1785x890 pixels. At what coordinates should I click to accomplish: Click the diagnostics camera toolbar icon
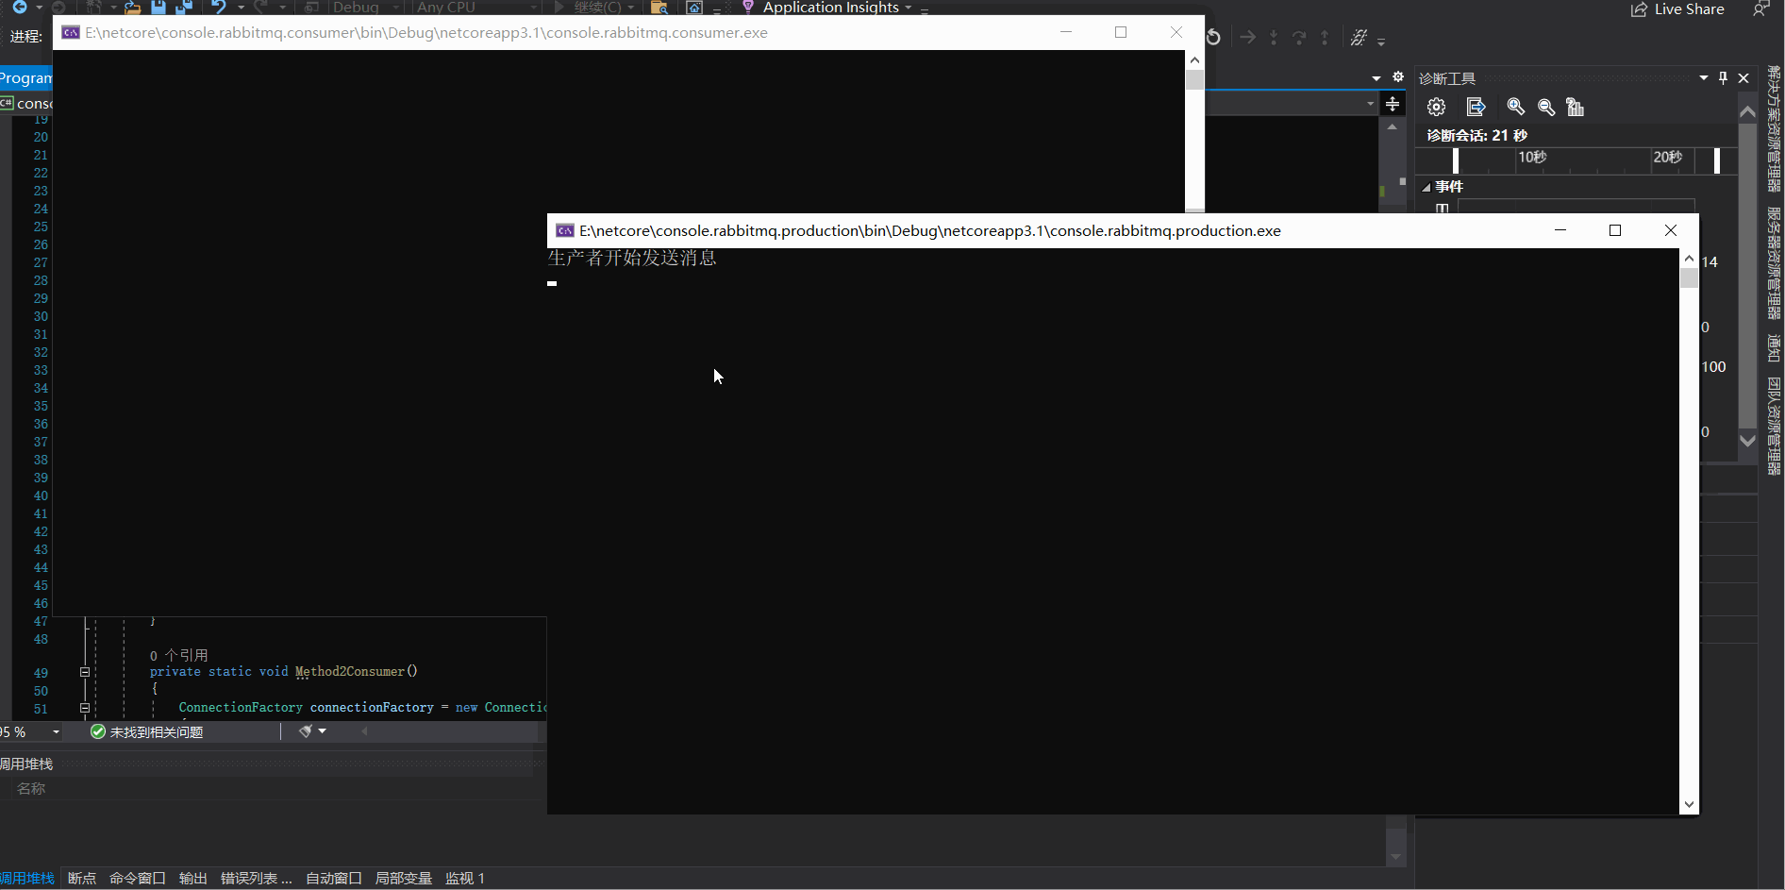point(694,8)
